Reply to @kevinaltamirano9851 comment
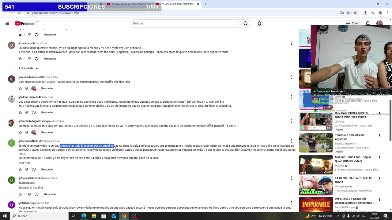 (47, 88)
